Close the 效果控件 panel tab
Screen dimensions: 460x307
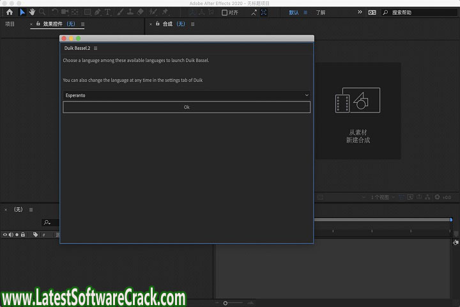point(31,24)
